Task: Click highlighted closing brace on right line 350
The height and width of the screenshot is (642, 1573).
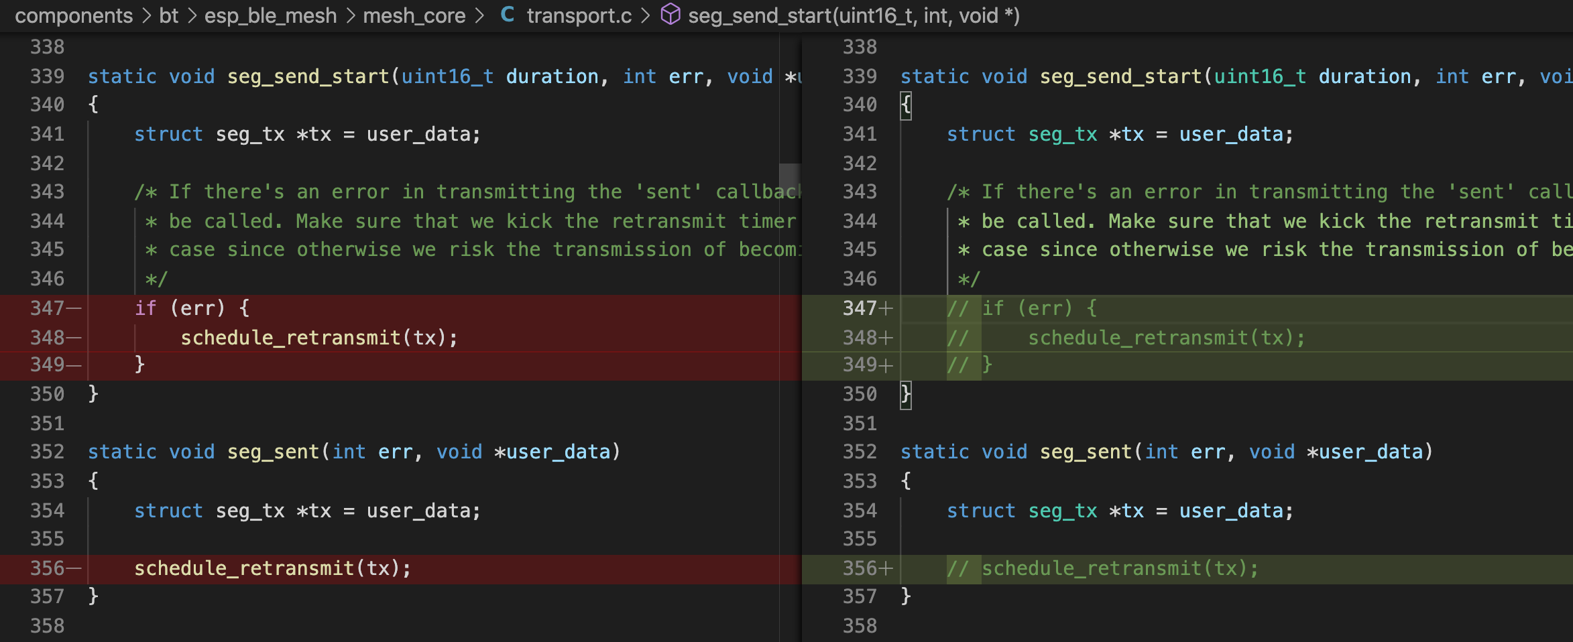Action: coord(906,395)
